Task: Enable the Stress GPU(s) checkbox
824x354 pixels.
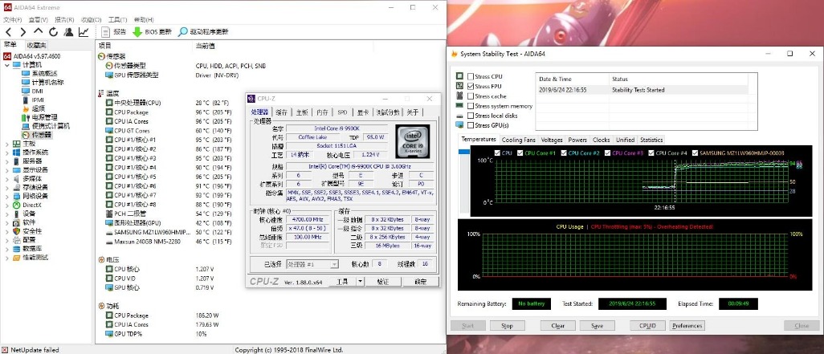Action: coord(471,125)
